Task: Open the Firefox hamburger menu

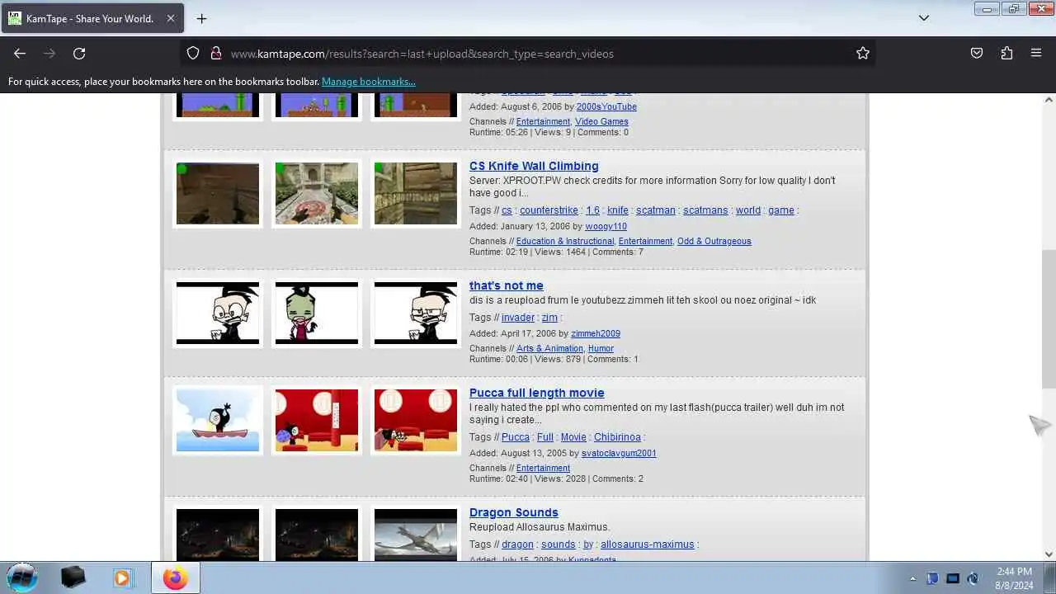Action: pyautogui.click(x=1036, y=54)
